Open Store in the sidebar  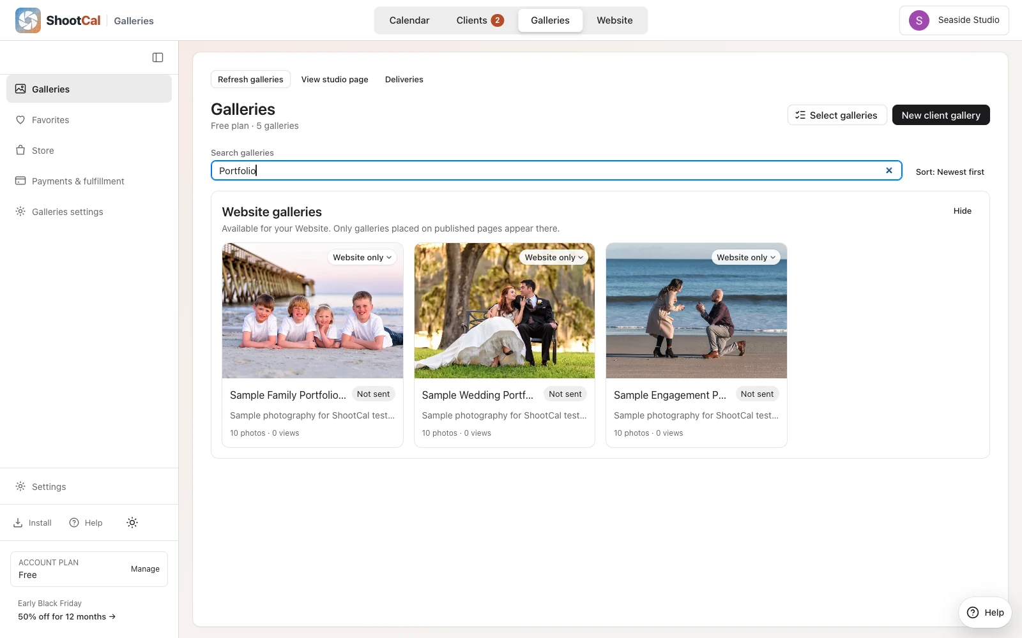pos(89,151)
